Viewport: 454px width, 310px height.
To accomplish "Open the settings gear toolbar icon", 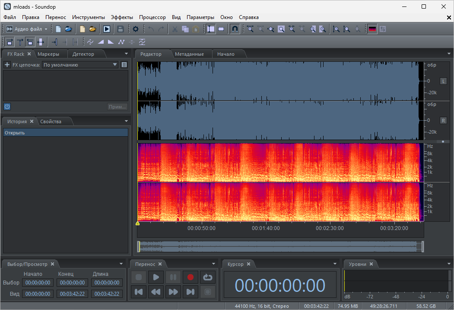I will click(135, 29).
